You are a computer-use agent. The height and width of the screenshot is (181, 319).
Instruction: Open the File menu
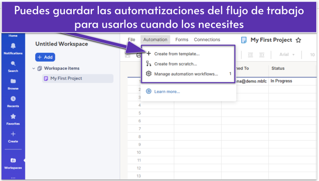131,40
